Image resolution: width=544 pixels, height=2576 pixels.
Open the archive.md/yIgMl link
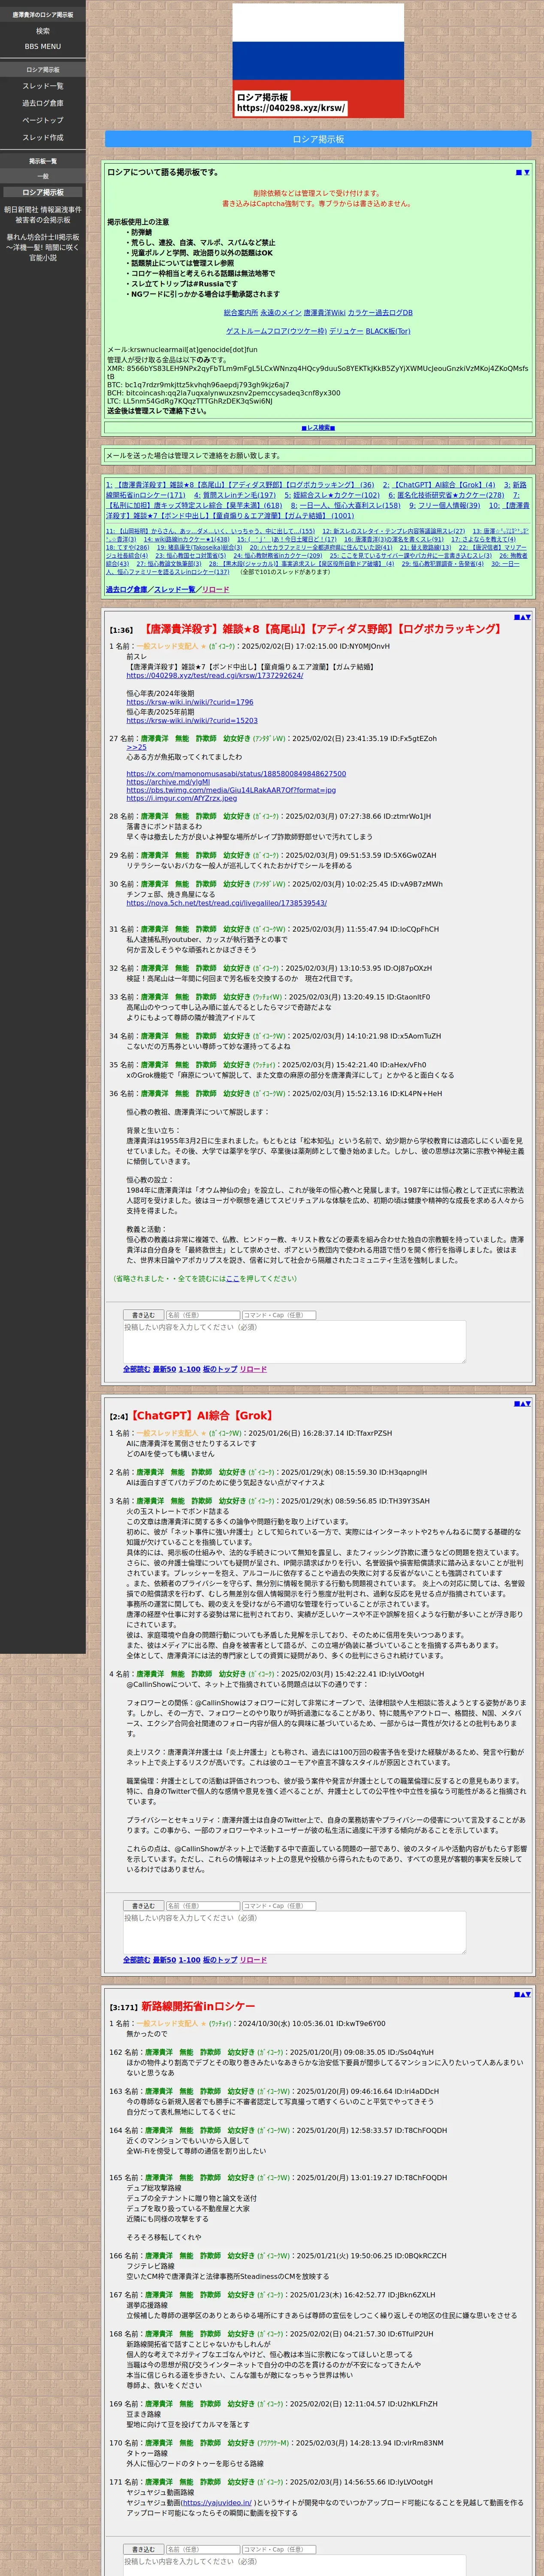[168, 782]
